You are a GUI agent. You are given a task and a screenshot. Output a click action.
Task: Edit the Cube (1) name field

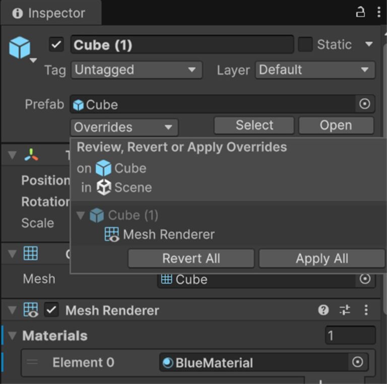click(x=182, y=45)
